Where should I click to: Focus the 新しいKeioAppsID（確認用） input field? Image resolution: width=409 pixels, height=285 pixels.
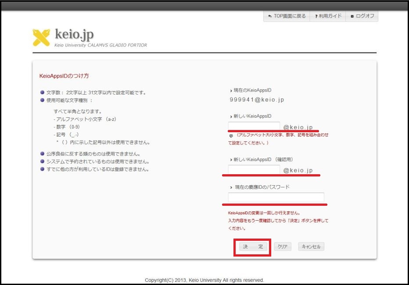[254, 170]
